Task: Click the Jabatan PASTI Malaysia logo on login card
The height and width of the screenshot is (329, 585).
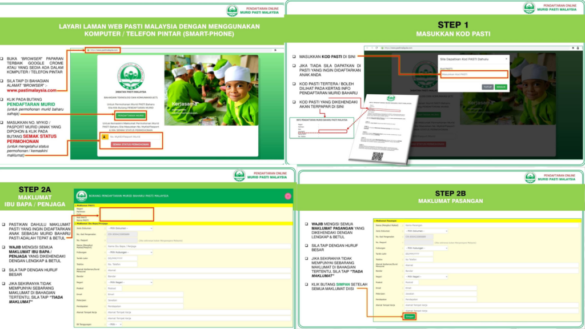Action: point(131,76)
